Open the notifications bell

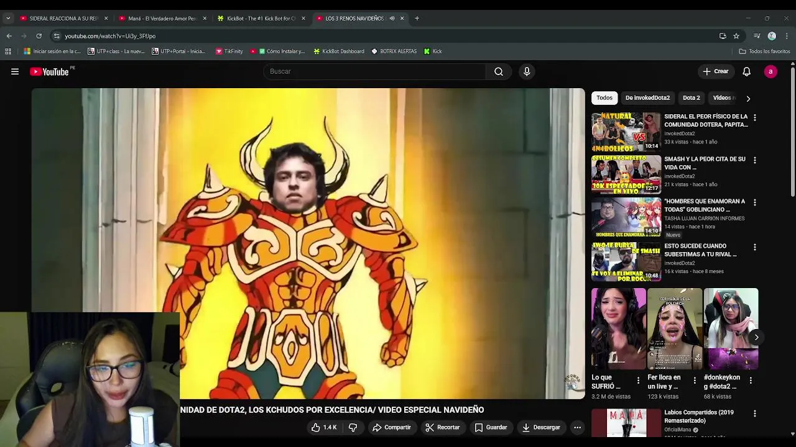(x=747, y=71)
